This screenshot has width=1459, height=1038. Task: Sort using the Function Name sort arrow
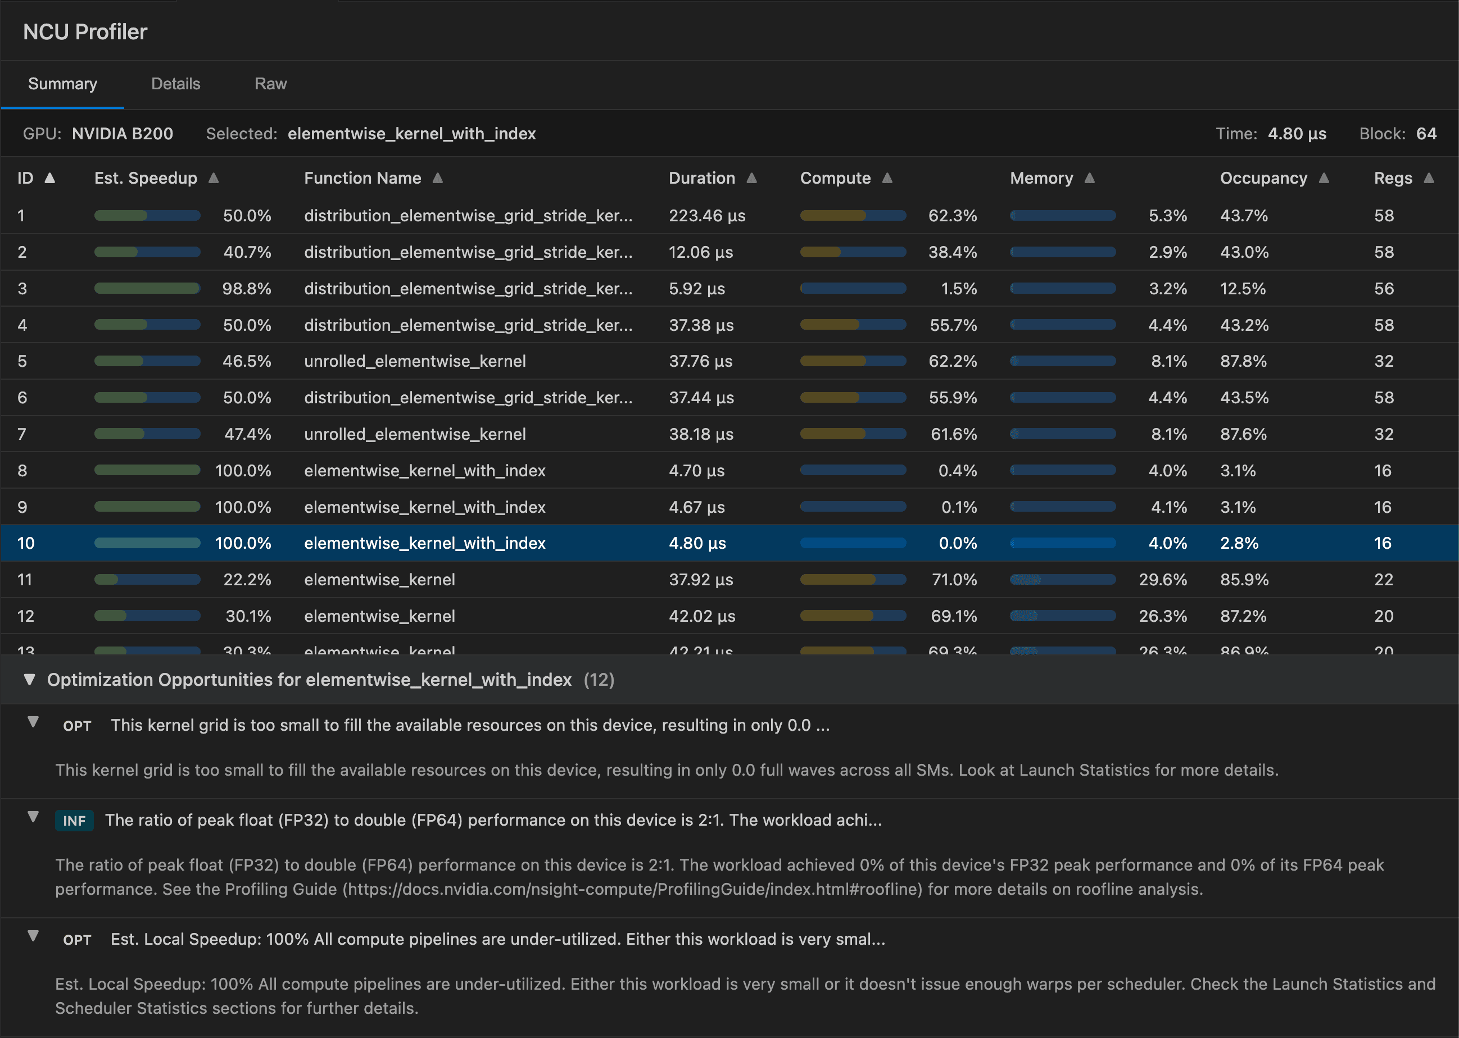click(438, 178)
